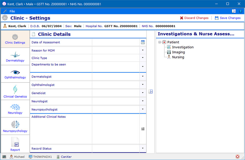245x160 pixels.
Task: Click the patient icon next to Kent, Clark
Action: pyautogui.click(x=5, y=26)
